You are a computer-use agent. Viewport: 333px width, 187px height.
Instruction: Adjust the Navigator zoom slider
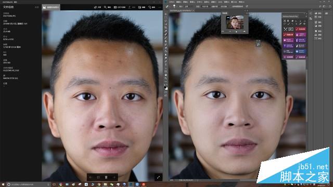236,32
